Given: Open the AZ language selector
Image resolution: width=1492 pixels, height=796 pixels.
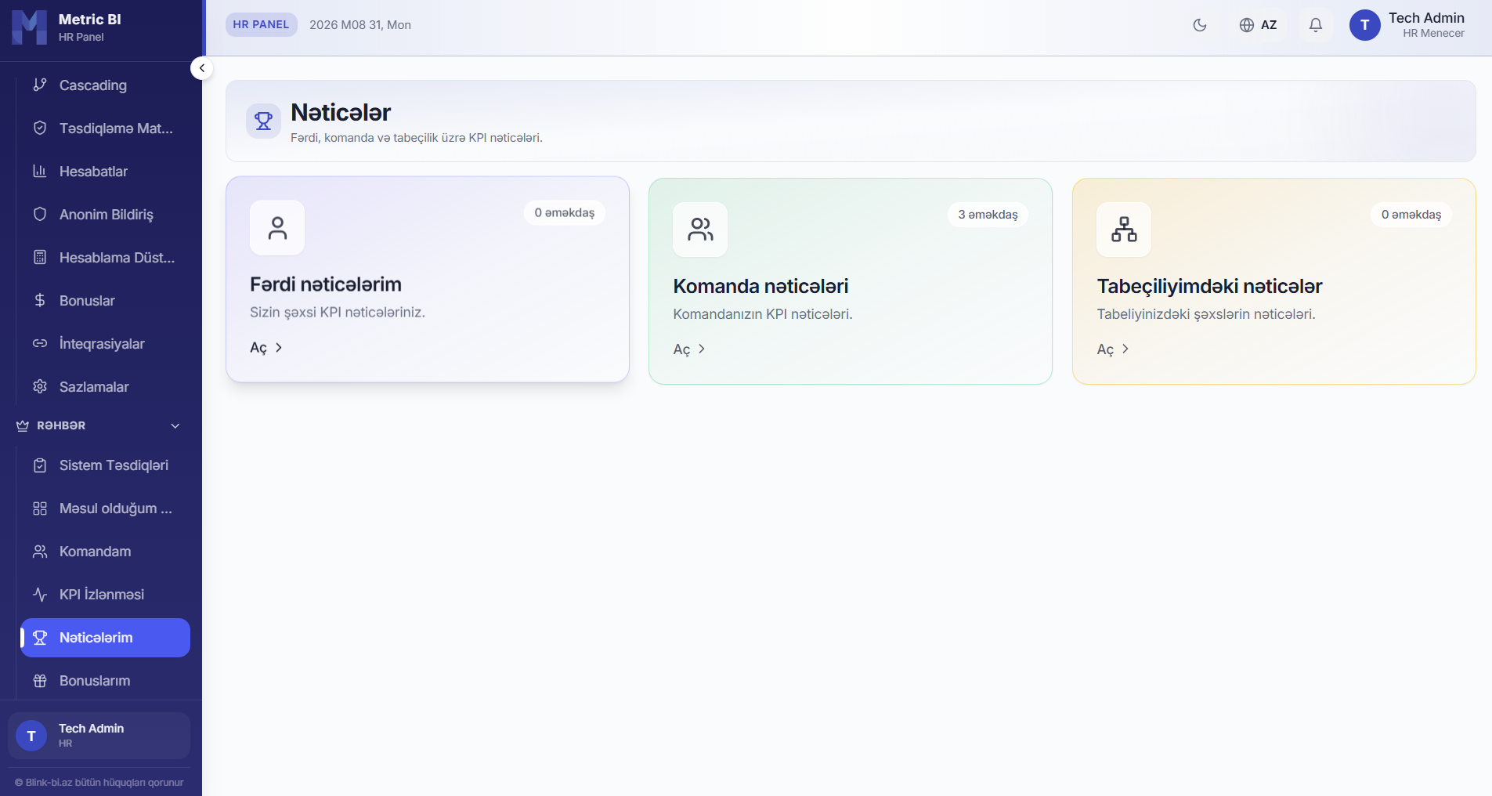Looking at the screenshot, I should 1258,25.
